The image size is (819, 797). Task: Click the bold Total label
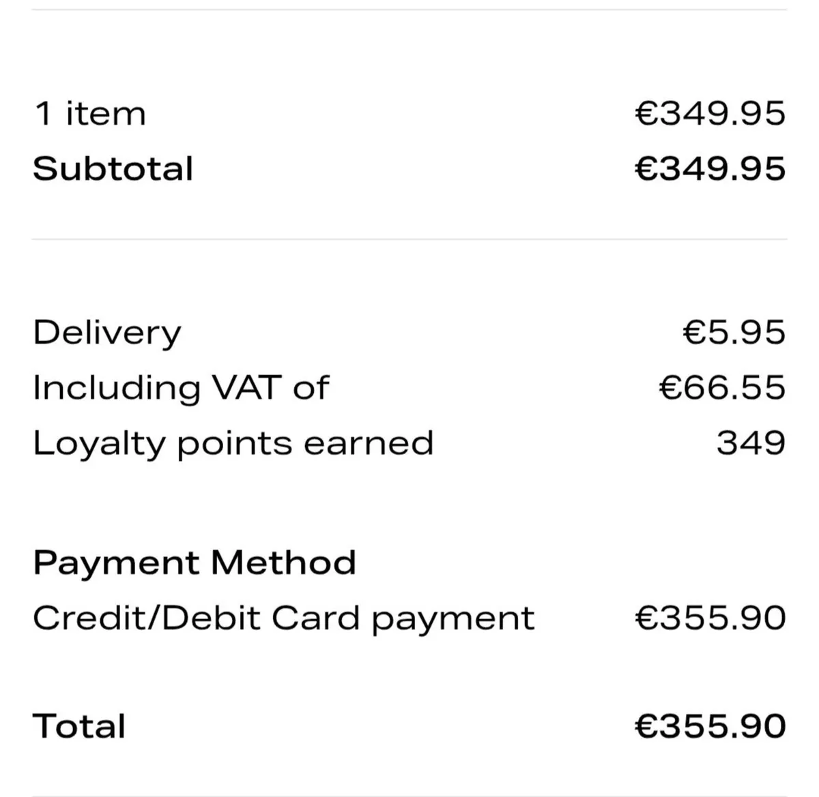coord(79,726)
